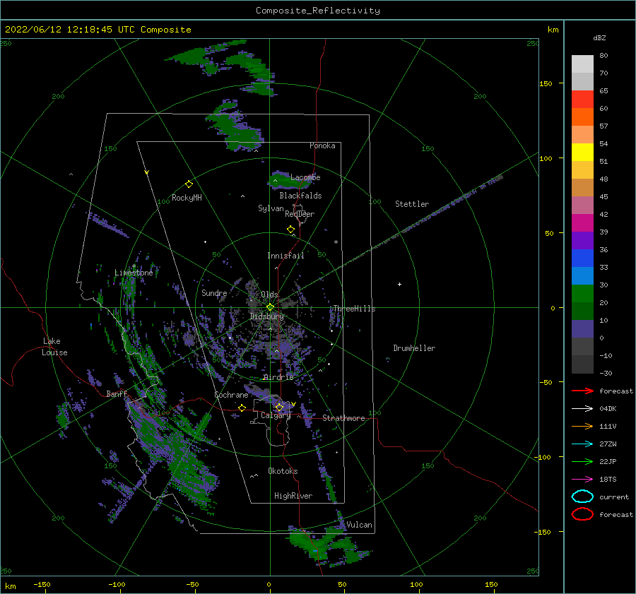Click the Olds city label
Screen dimensions: 636x594
click(x=269, y=295)
